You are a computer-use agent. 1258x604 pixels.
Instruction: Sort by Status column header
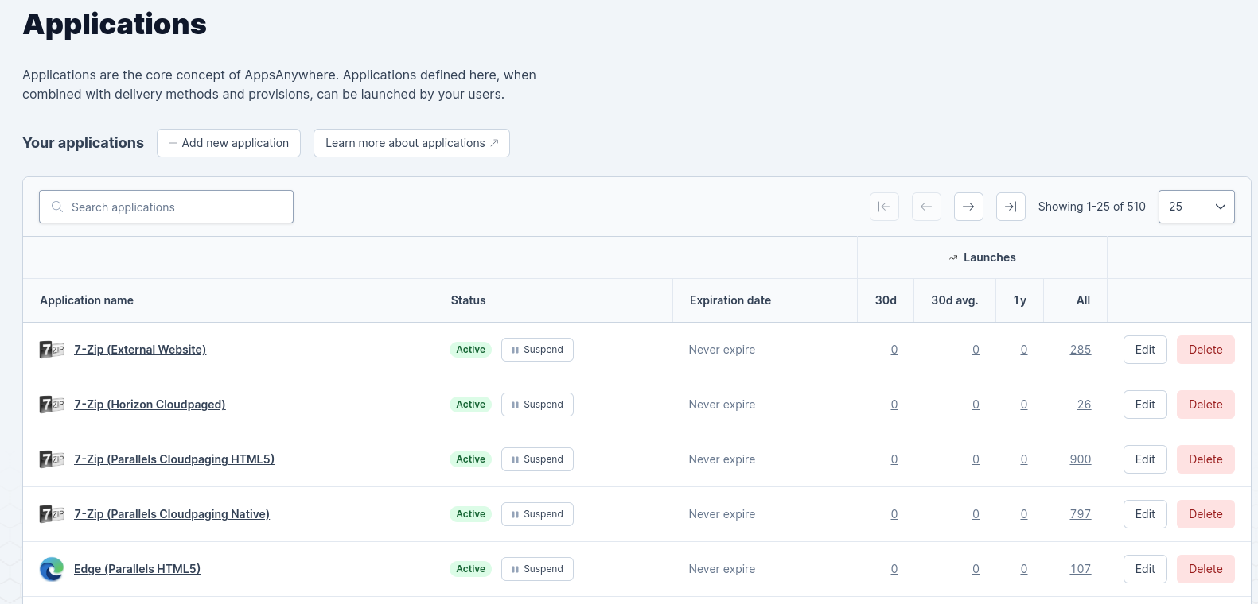(468, 300)
